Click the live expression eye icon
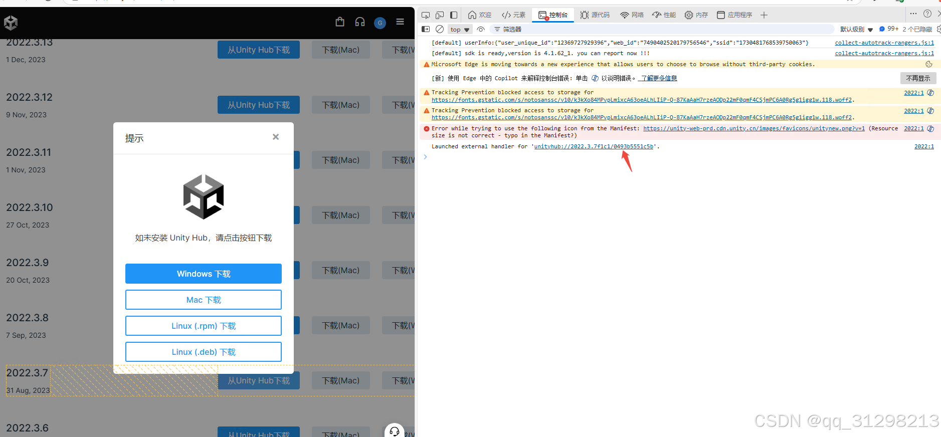 point(481,29)
